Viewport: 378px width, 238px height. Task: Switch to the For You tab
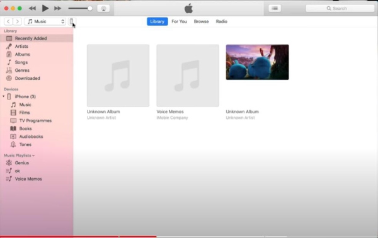179,21
